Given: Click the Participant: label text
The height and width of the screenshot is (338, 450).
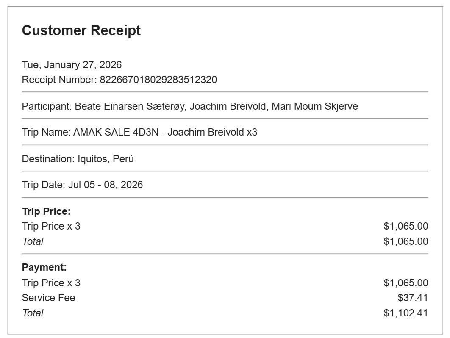Looking at the screenshot, I should (47, 106).
